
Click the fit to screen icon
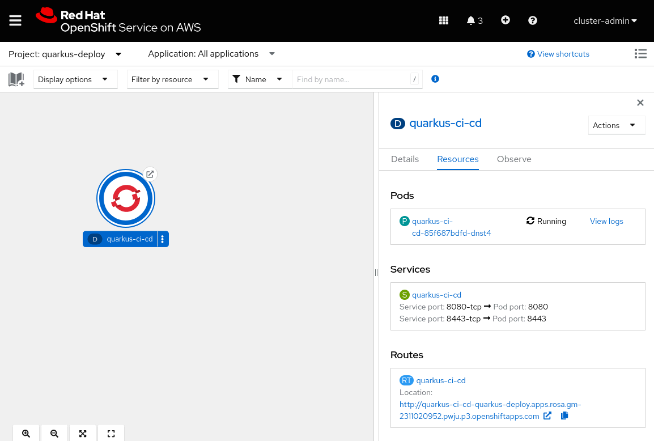pyautogui.click(x=83, y=434)
